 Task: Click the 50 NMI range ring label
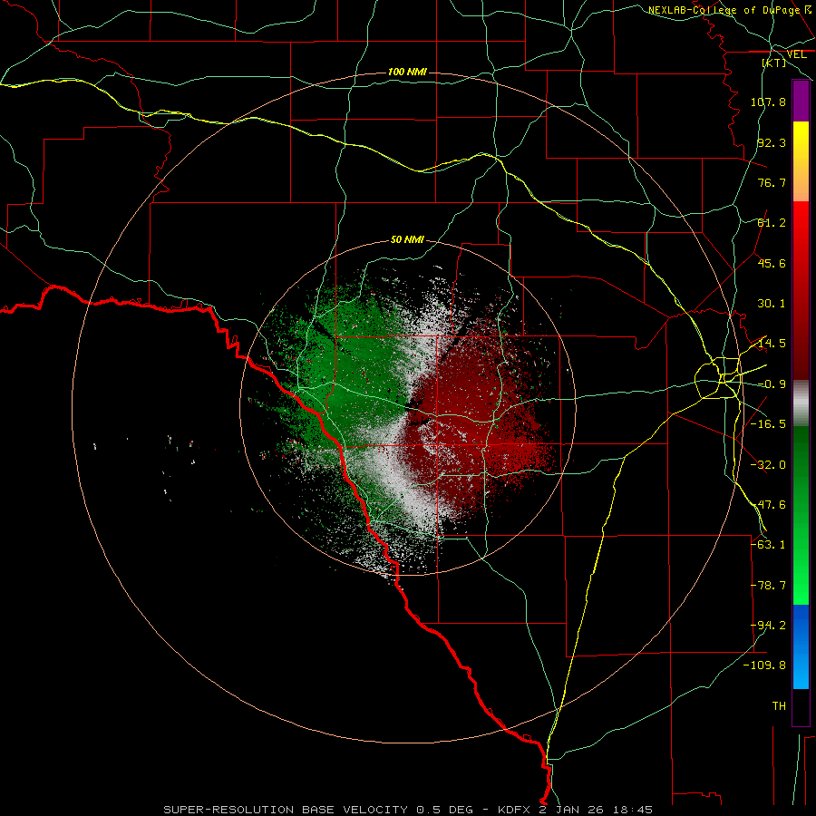407,240
